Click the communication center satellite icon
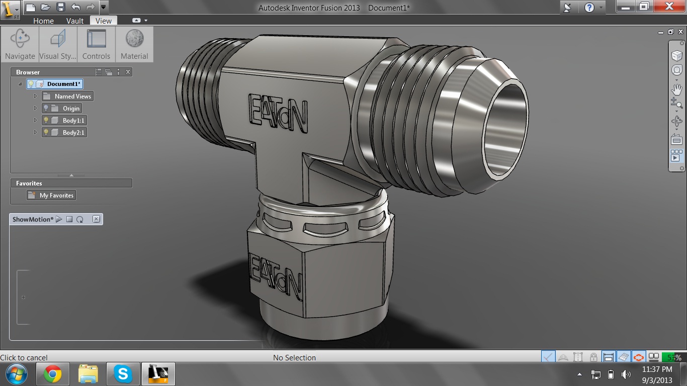Screen dimensions: 687x386 point(568,8)
